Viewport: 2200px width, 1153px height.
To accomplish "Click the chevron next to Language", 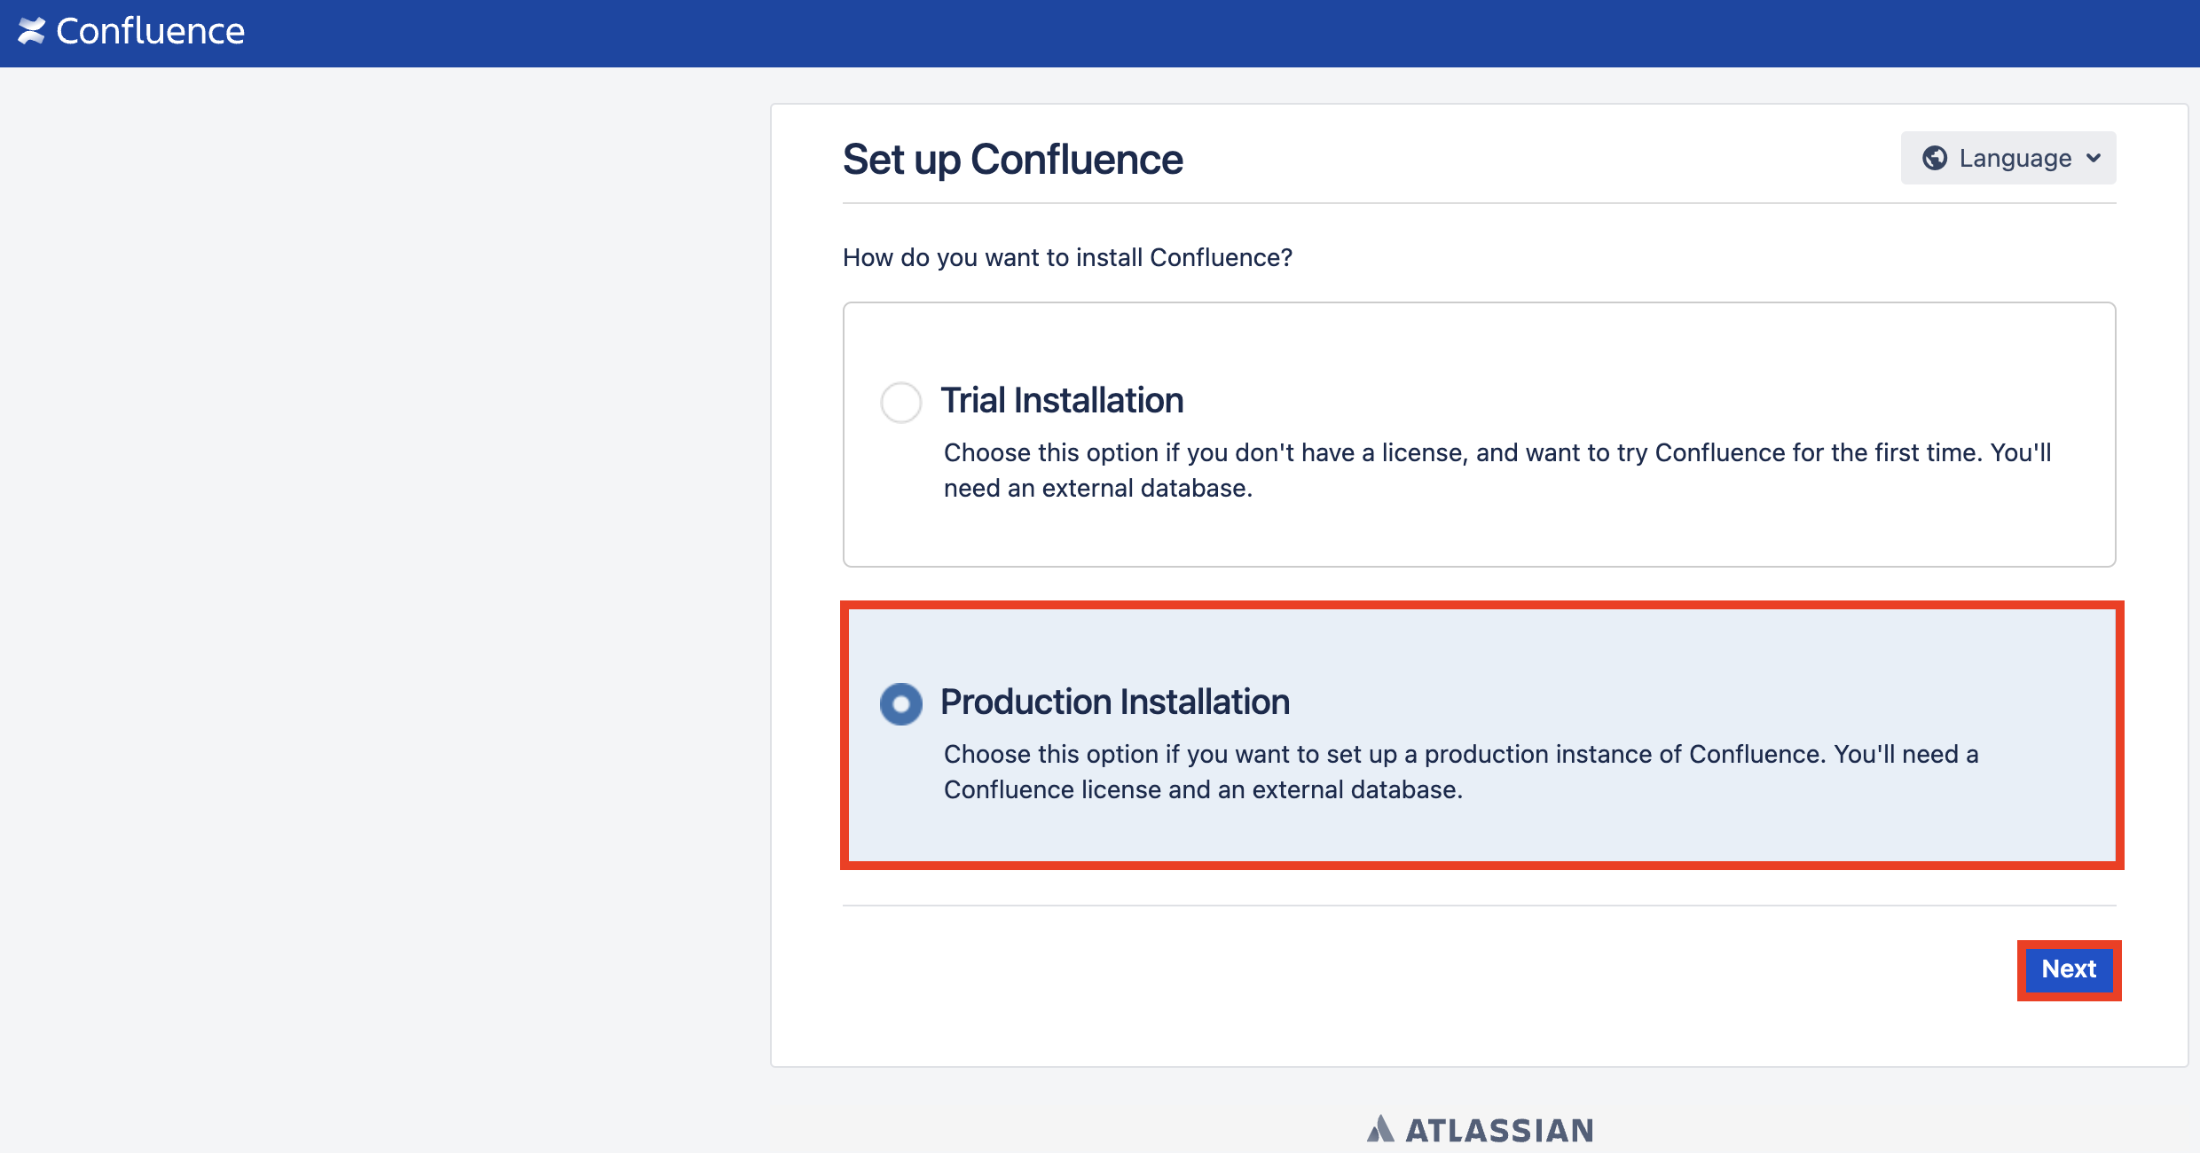I will (2094, 158).
